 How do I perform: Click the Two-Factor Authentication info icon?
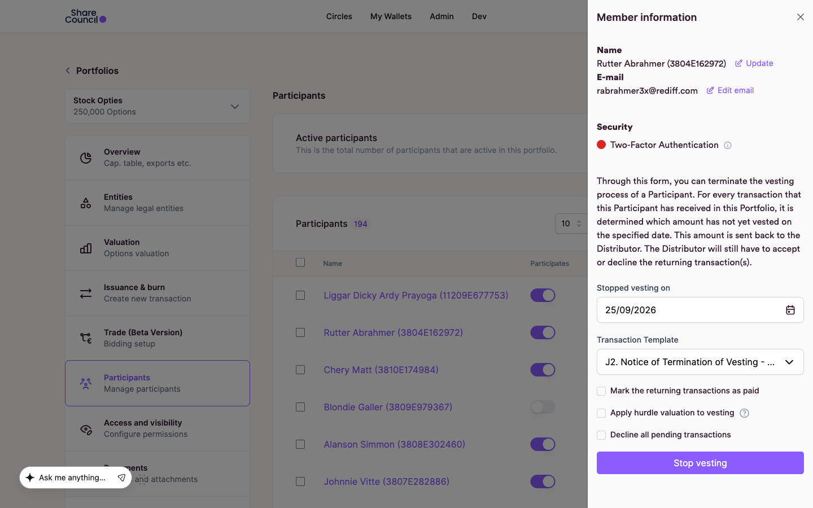728,145
